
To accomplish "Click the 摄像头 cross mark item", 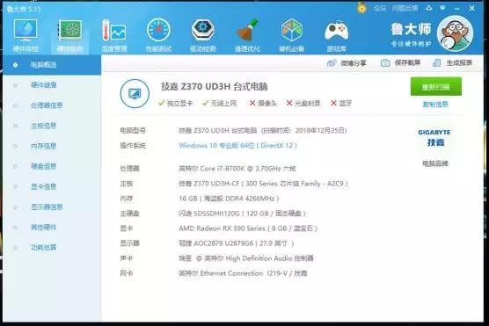I will (x=263, y=103).
